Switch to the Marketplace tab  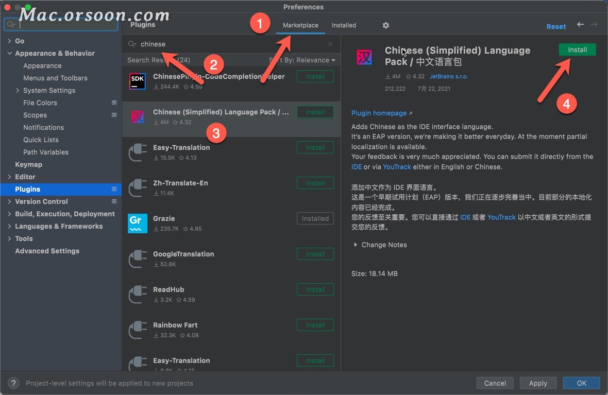coord(300,25)
